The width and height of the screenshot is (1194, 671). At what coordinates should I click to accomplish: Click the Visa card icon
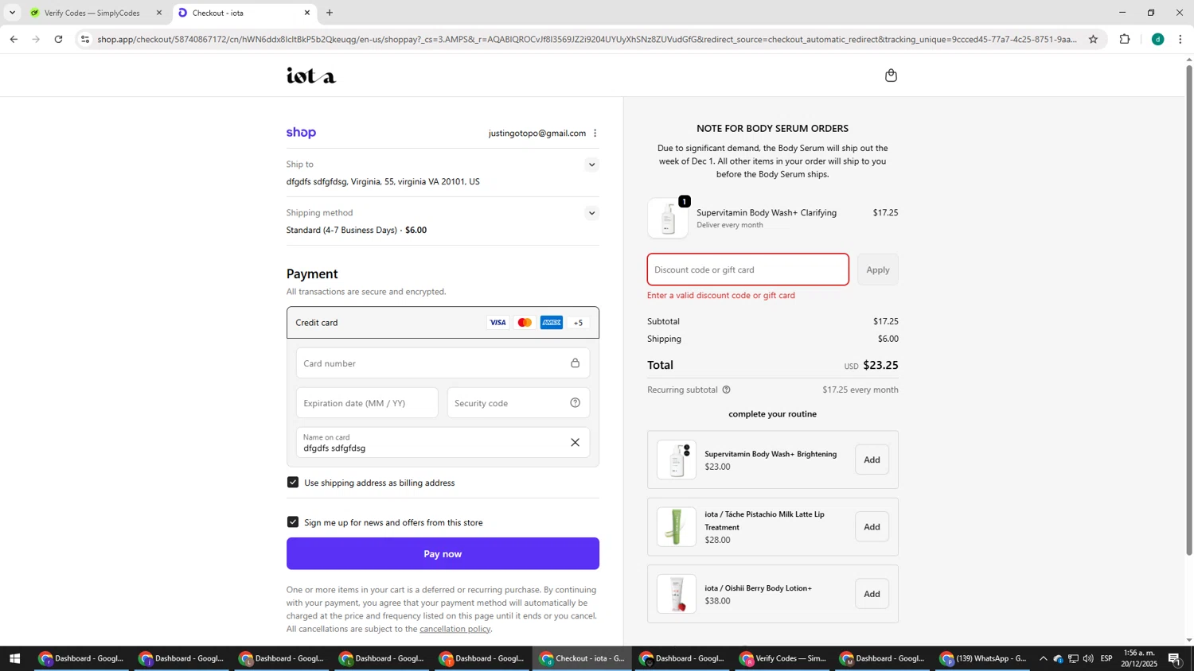click(497, 323)
